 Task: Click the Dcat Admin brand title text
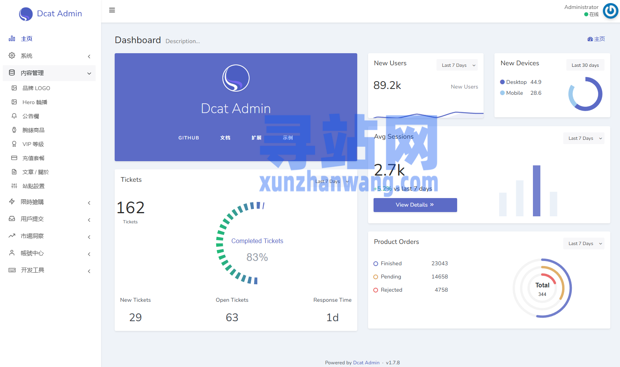point(59,14)
